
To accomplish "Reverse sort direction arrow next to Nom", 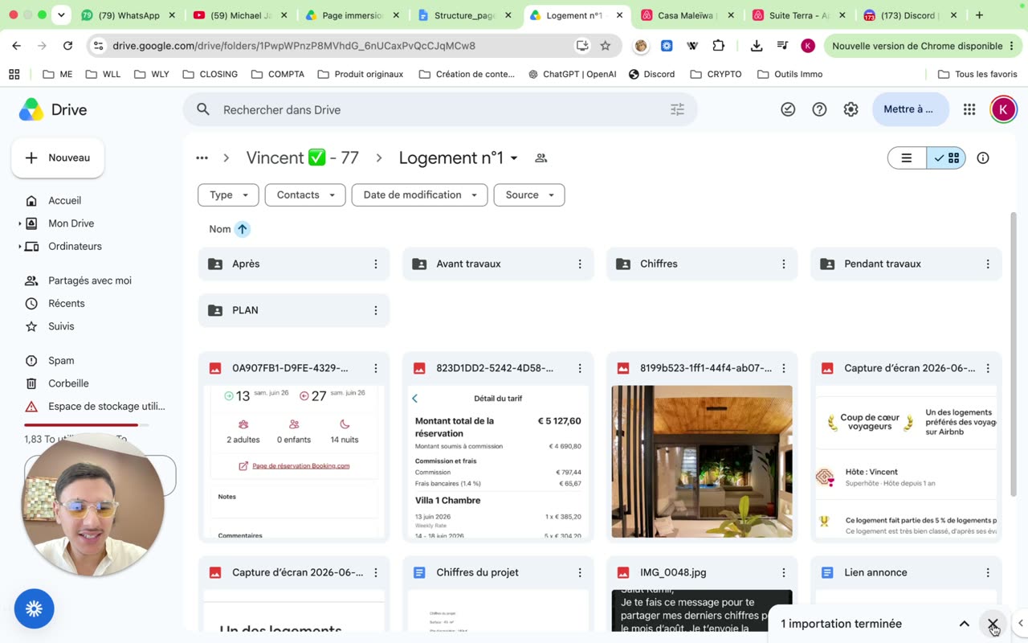I will click(242, 229).
